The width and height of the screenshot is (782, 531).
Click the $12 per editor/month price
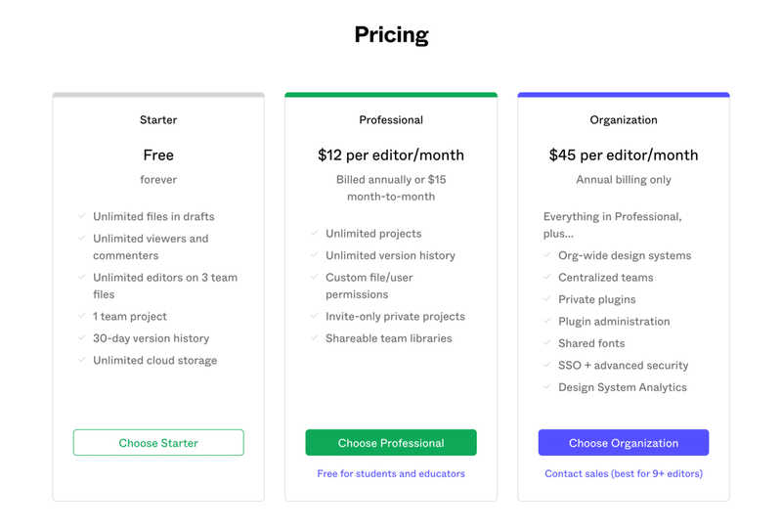coord(391,155)
